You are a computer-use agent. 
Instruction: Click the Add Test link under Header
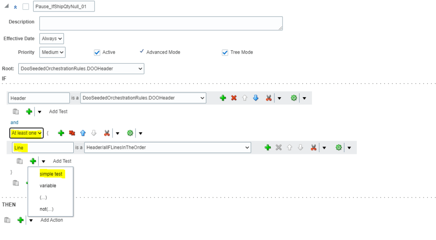tap(58, 112)
